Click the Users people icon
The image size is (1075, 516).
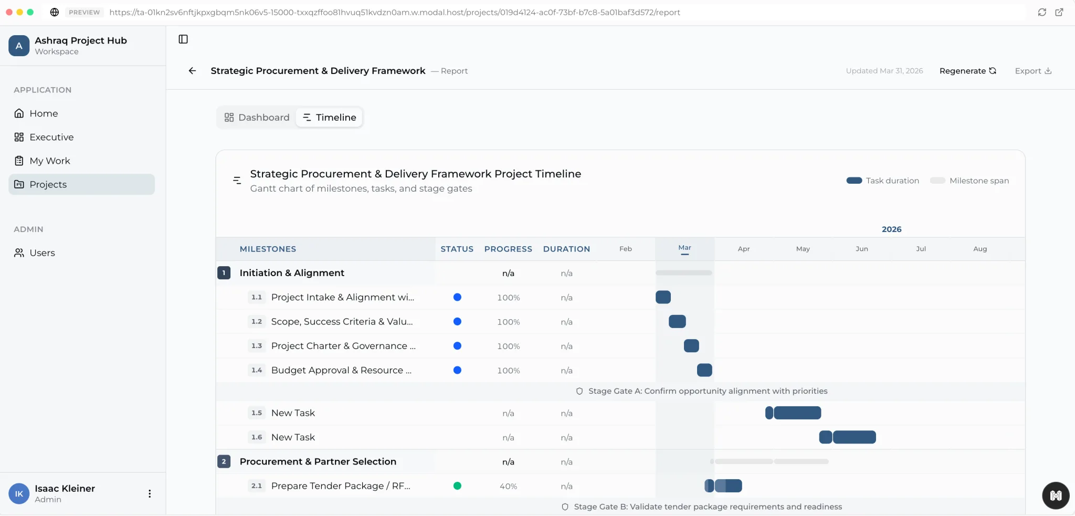pyautogui.click(x=19, y=253)
